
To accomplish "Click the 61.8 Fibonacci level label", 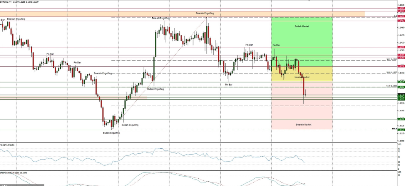I will pos(392,86).
